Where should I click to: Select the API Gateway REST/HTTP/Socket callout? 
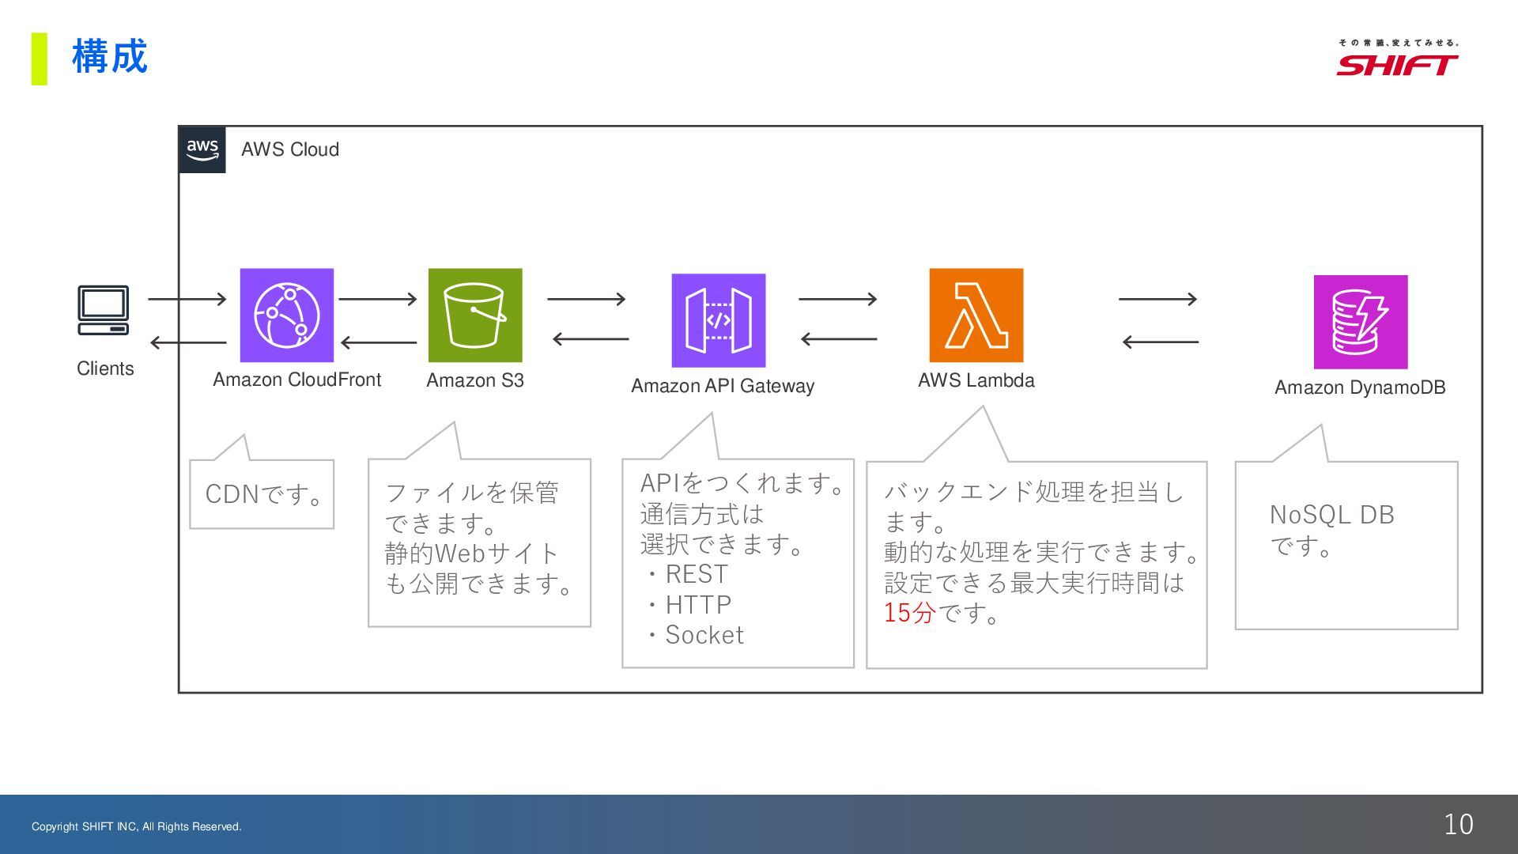(x=738, y=561)
